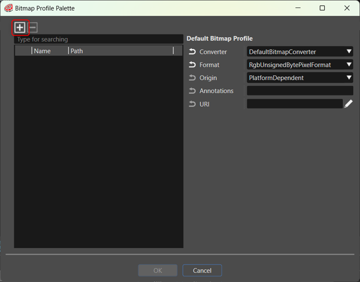Edit the URI using the pencil icon
Viewport: 360px width, 282px height.
(x=348, y=104)
